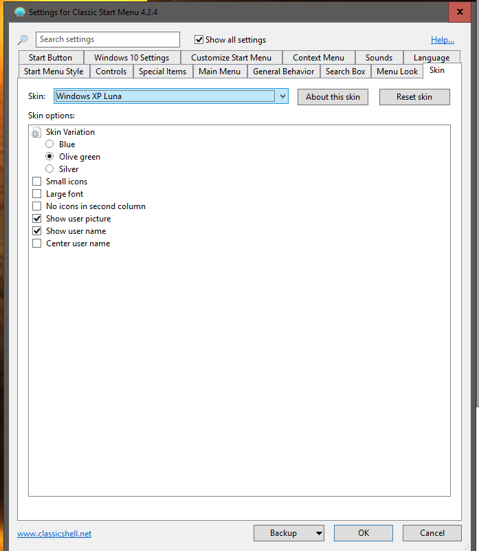The image size is (479, 551).
Task: Open General Behavior tab
Action: 283,72
